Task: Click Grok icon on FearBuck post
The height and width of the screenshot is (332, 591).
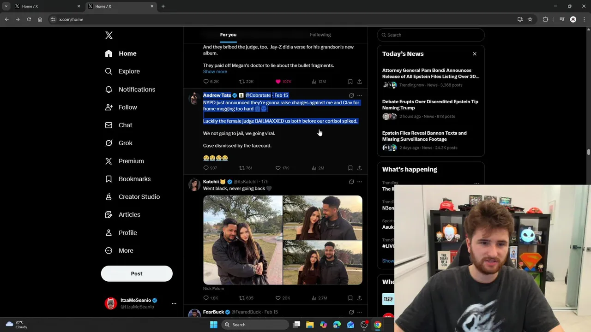Action: 351,312
